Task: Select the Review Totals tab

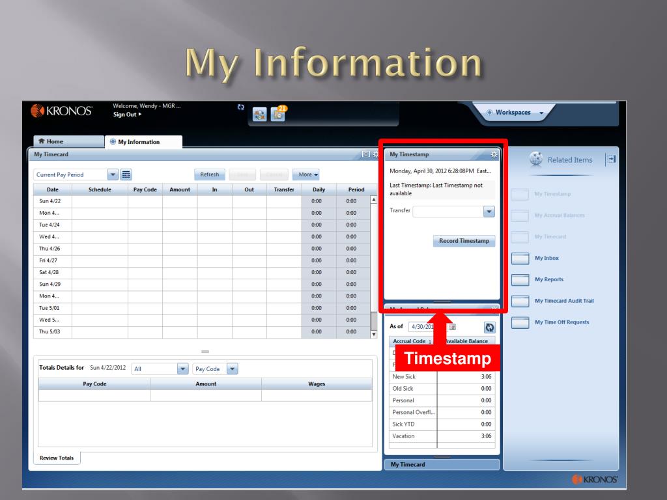Action: (57, 458)
